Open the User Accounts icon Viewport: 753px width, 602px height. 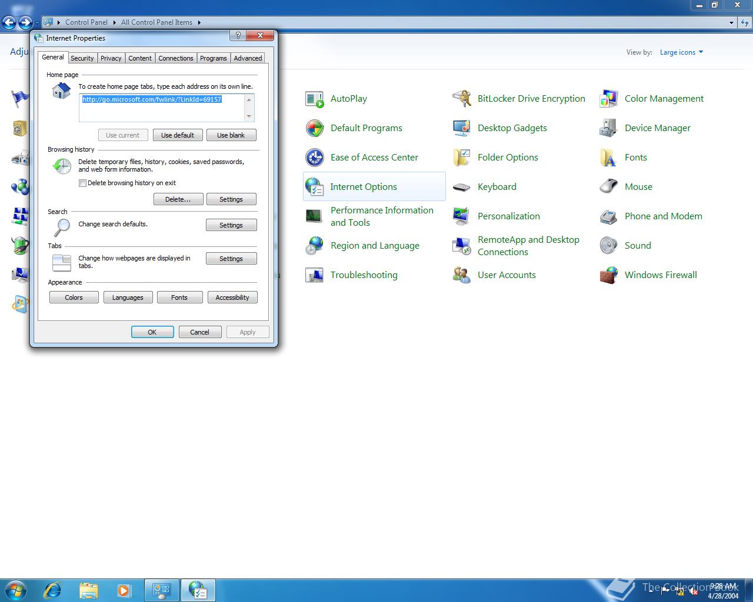point(462,275)
